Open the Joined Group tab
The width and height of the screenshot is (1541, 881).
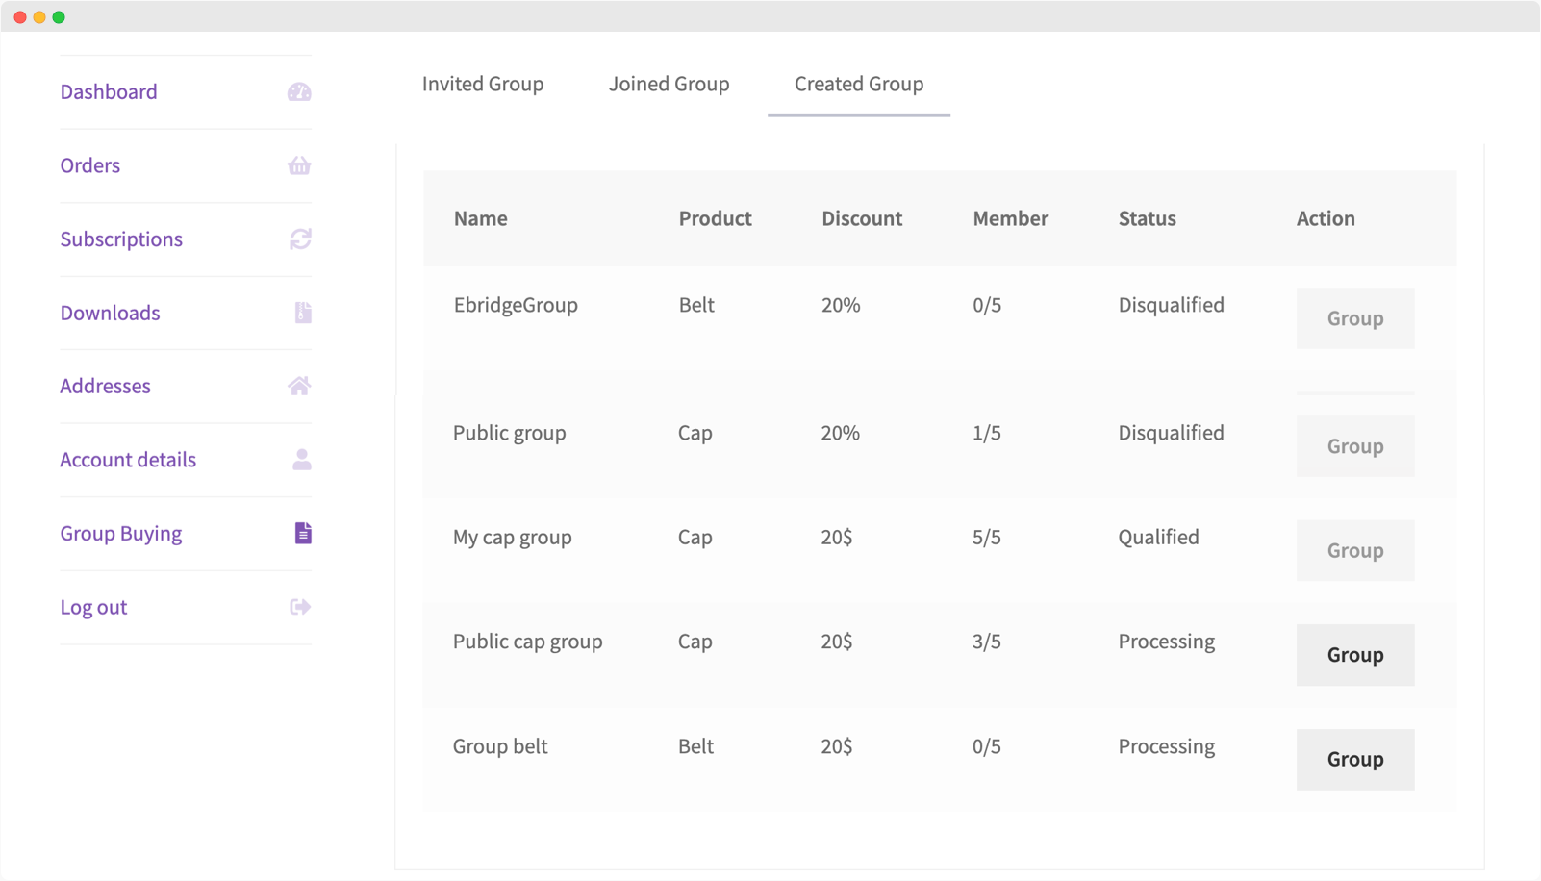coord(669,84)
